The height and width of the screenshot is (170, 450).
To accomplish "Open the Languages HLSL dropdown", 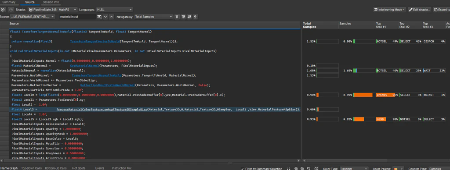I will 115,10.
